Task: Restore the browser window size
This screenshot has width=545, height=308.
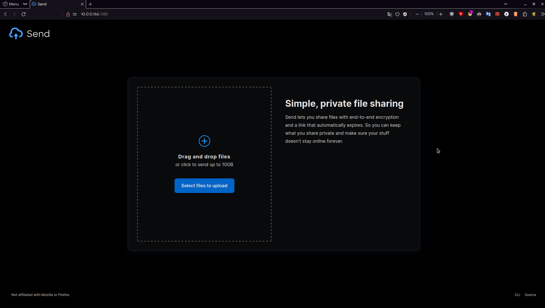Action: tap(534, 4)
